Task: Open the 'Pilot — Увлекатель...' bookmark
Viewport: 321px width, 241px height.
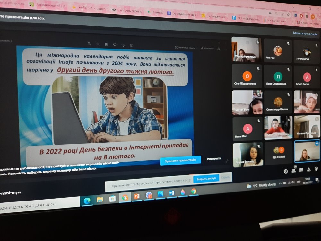Action: coord(246,18)
